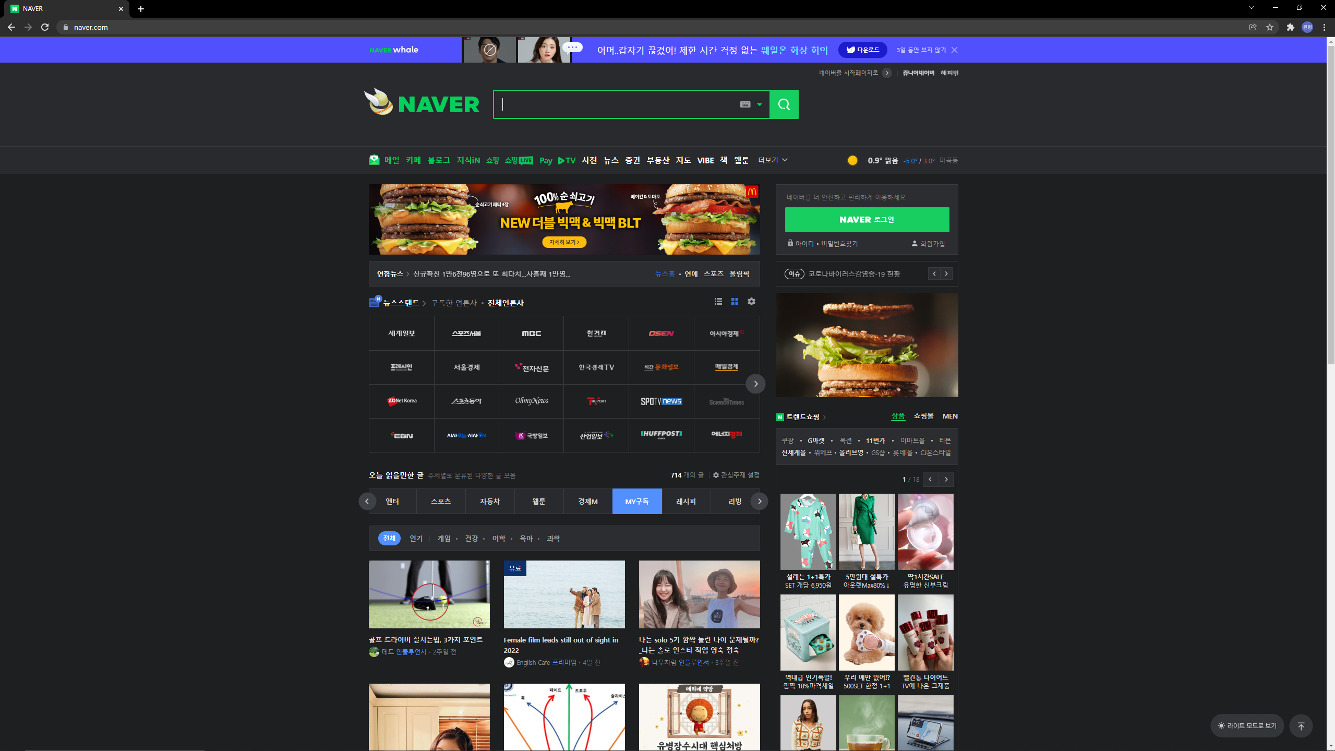Open search autocomplete dropdown arrow
Screen dimensions: 1335x751
760,104
